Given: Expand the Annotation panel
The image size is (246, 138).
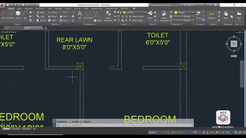Looking at the screenshot, I should click(x=90, y=24).
